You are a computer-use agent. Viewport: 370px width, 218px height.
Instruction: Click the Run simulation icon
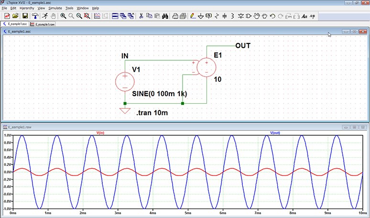(44, 16)
